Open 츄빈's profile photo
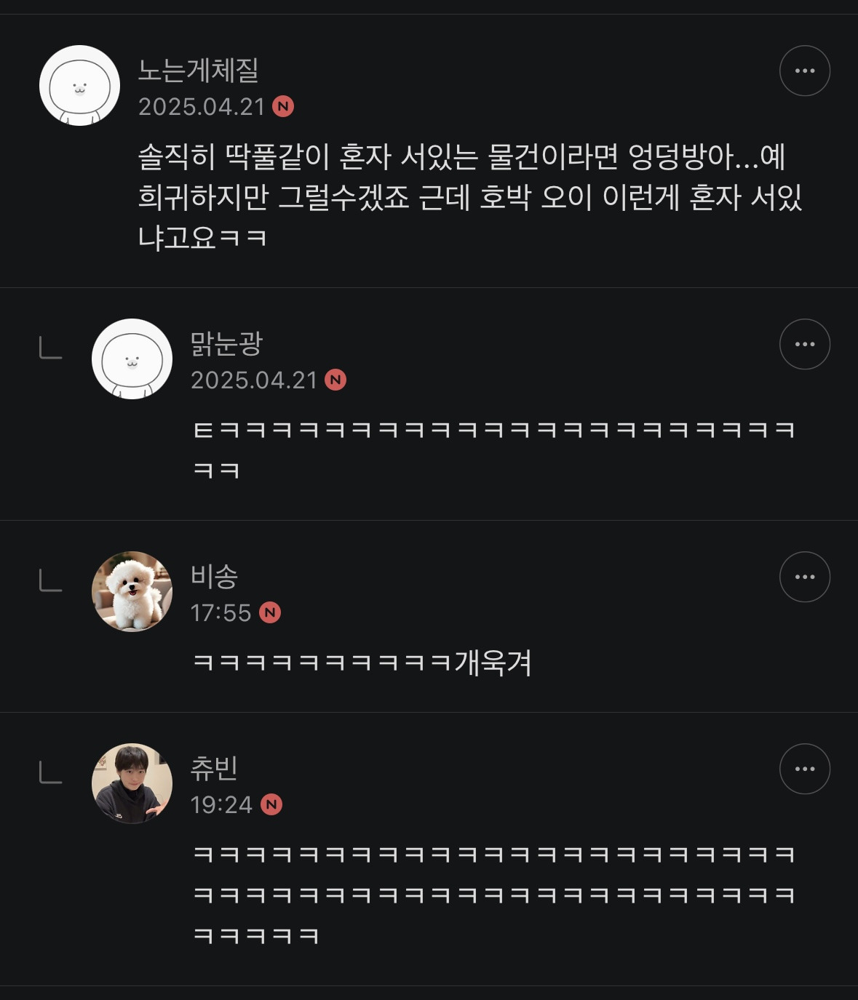Viewport: 858px width, 1000px height. click(132, 783)
